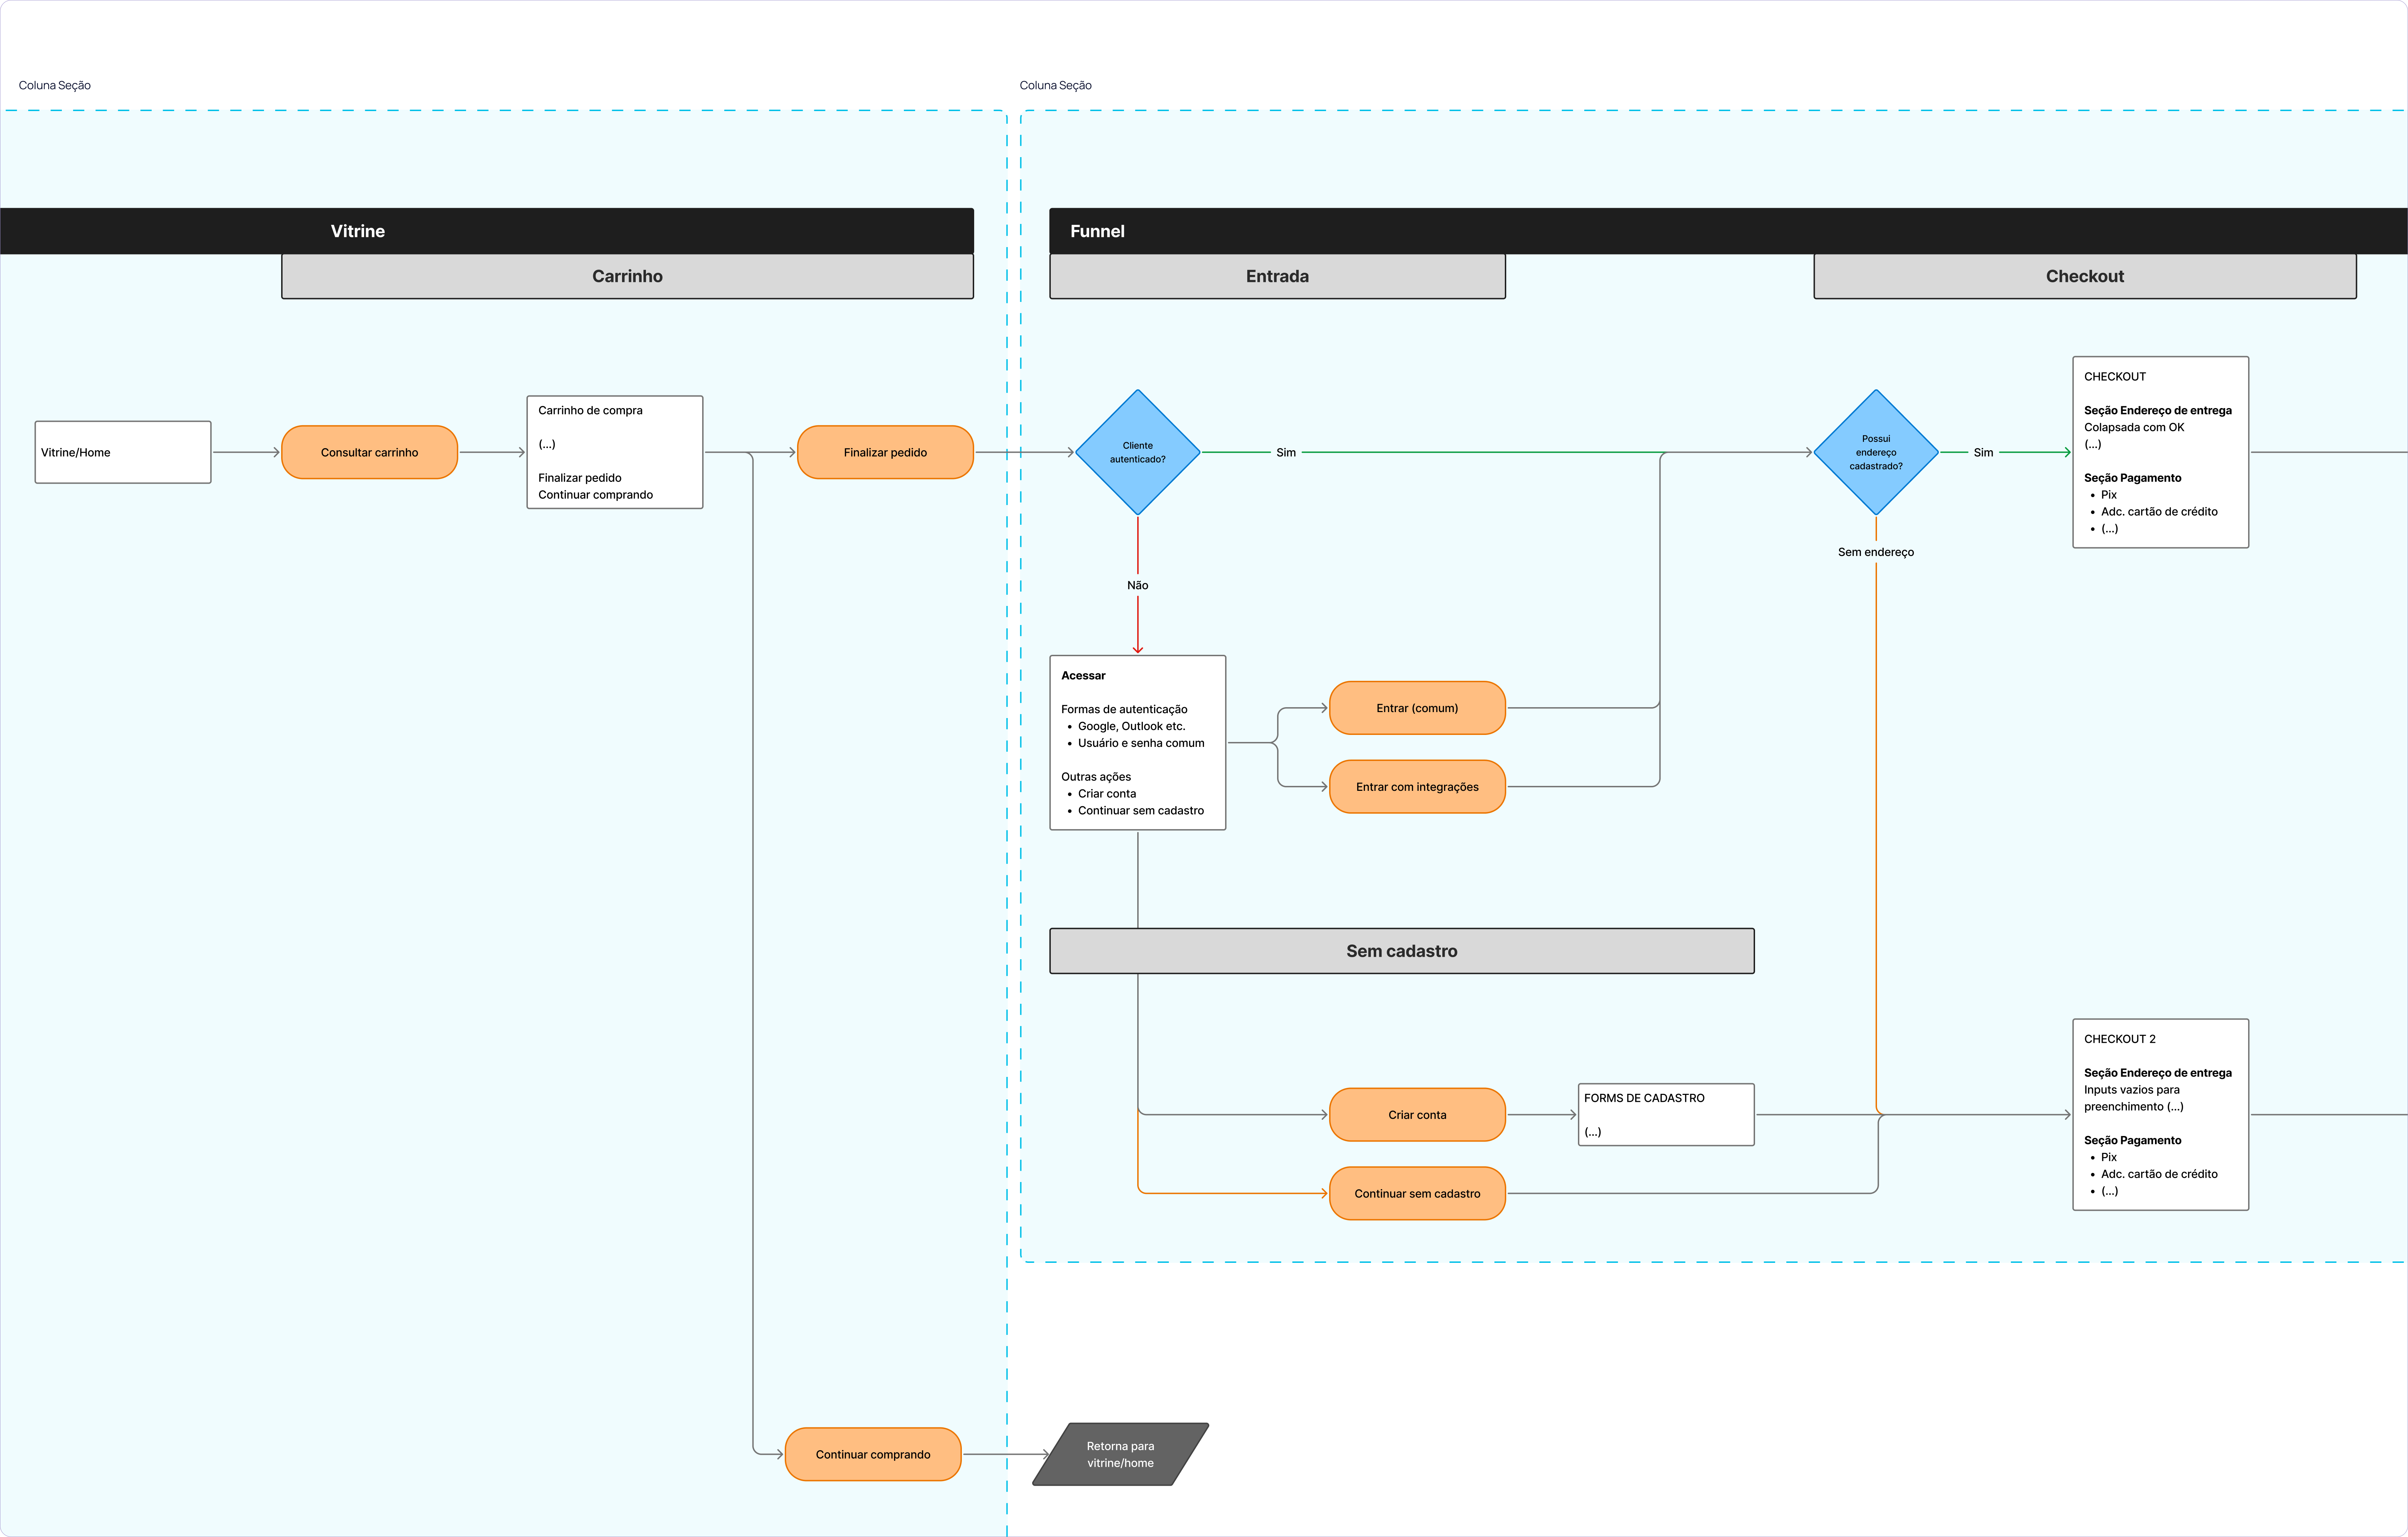Select the CHECKOUT 2 box title
The image size is (2408, 1537).
(2120, 1039)
